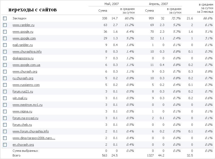Image resolution: width=215 pixels, height=159 pixels.
Task: Visit the www.chuvashiya.info link
Action: coord(27,52)
